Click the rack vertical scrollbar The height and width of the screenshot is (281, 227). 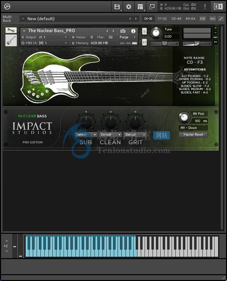222,127
